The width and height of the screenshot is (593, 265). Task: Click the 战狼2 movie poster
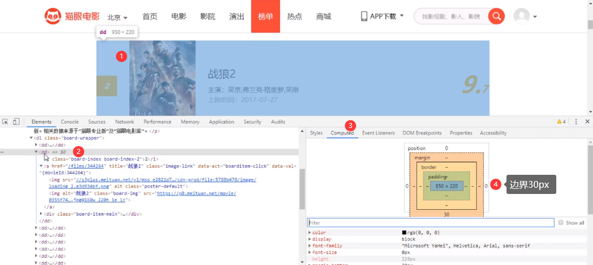point(163,78)
